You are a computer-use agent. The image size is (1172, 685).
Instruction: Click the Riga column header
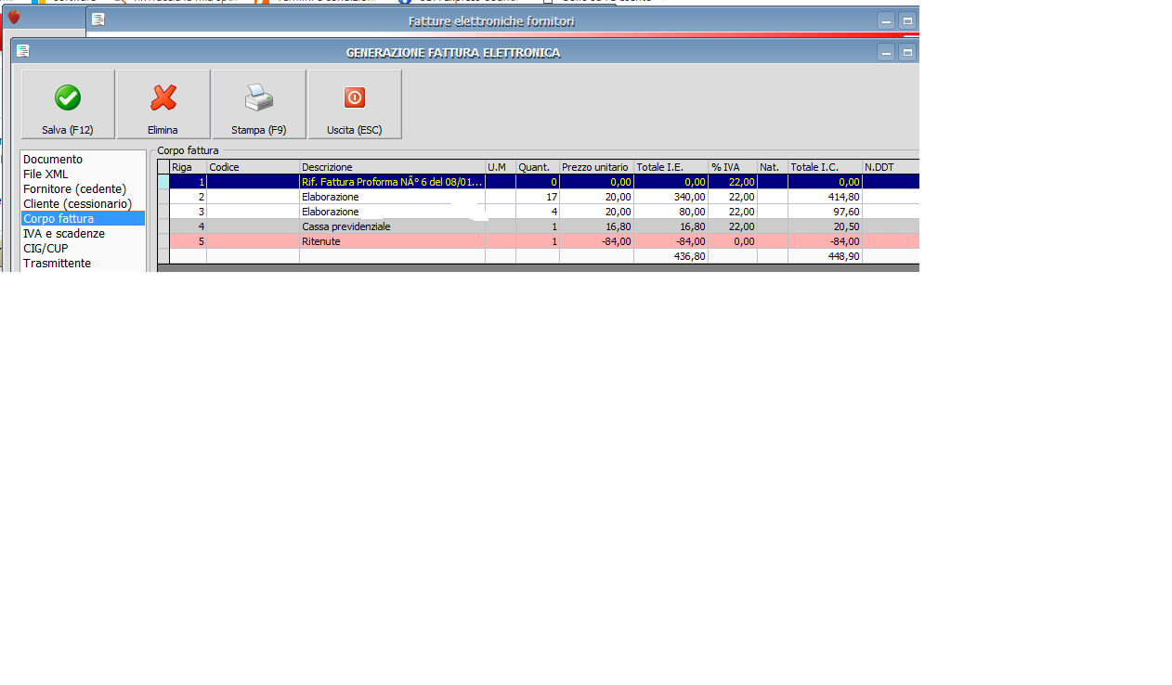click(188, 167)
